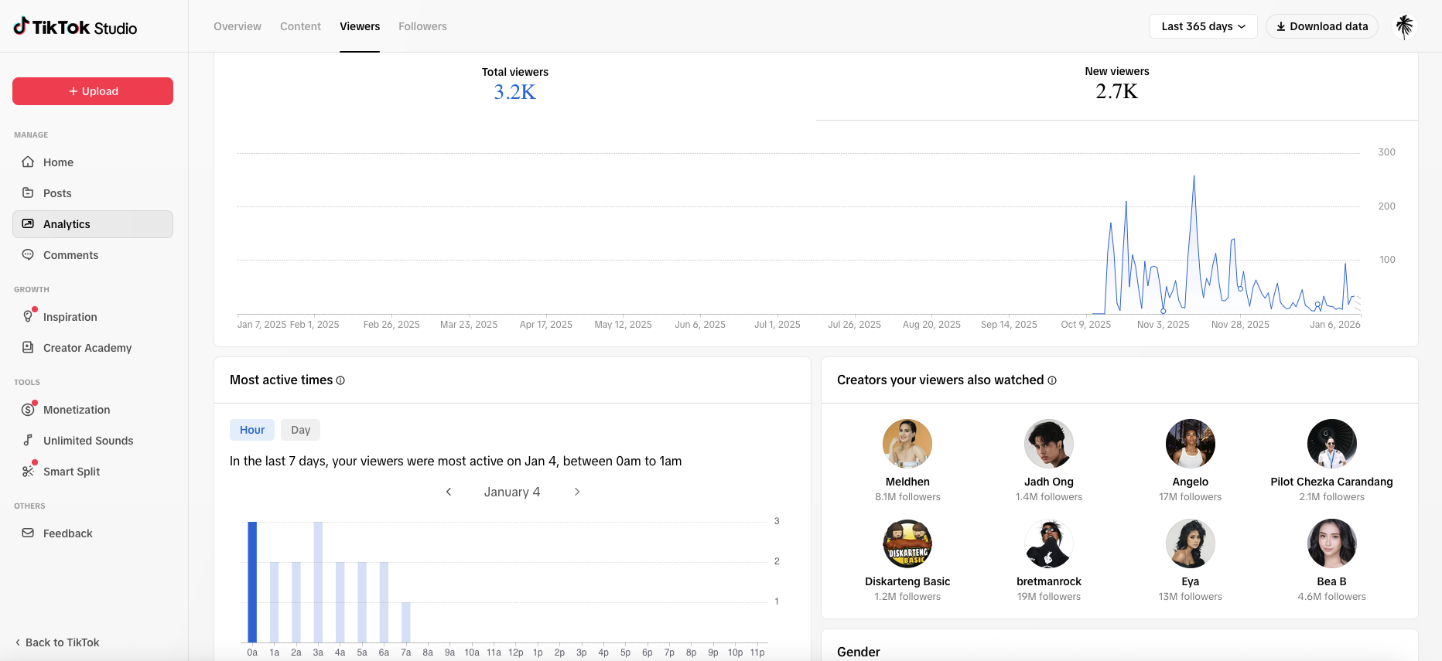Click Jadh Ong creator avatar
Image resolution: width=1442 pixels, height=661 pixels.
click(1049, 444)
